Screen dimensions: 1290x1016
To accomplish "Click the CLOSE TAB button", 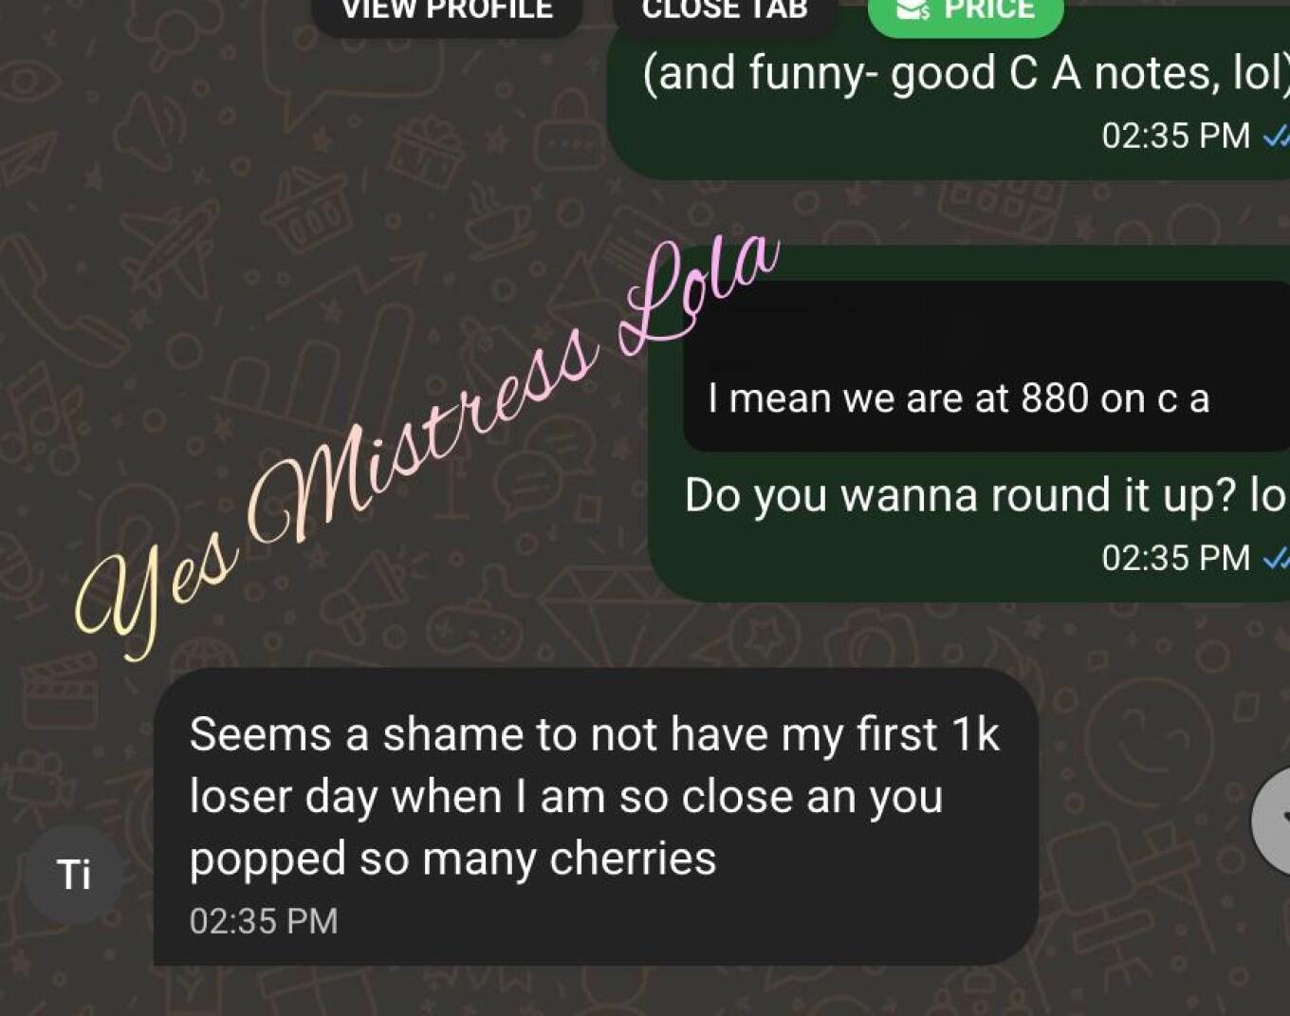I will (x=725, y=11).
